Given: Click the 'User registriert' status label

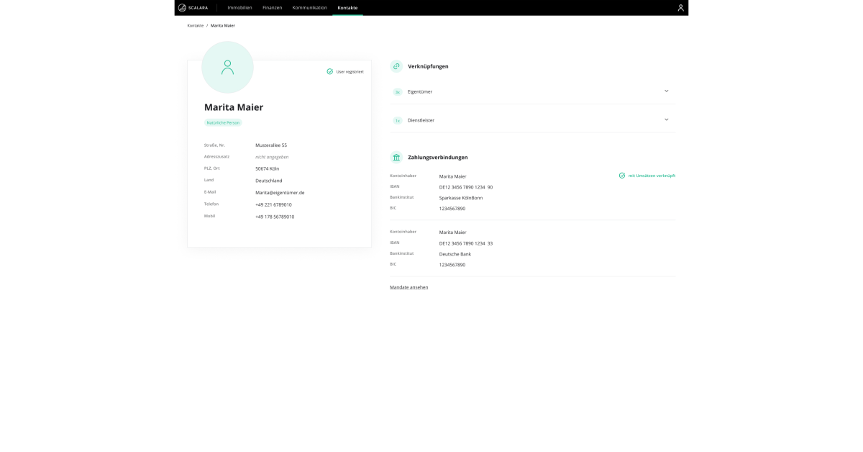Looking at the screenshot, I should tap(350, 72).
